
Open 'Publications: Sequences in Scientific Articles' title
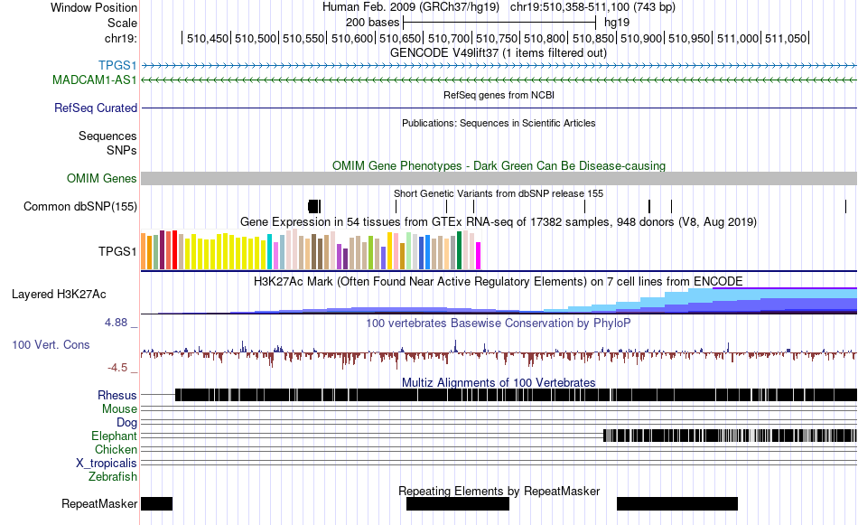click(499, 123)
